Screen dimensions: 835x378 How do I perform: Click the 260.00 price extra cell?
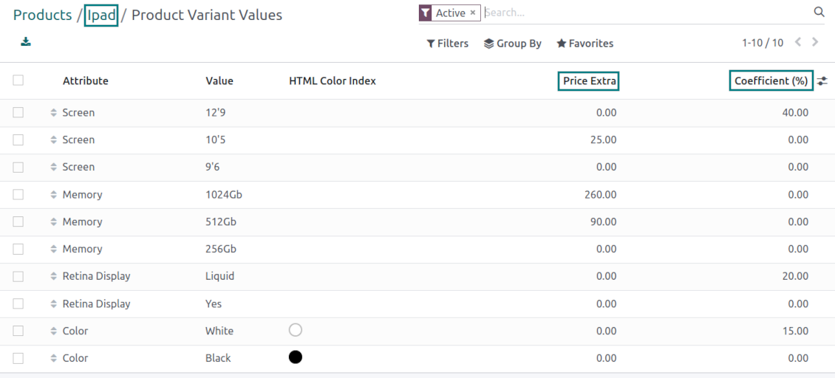(600, 195)
